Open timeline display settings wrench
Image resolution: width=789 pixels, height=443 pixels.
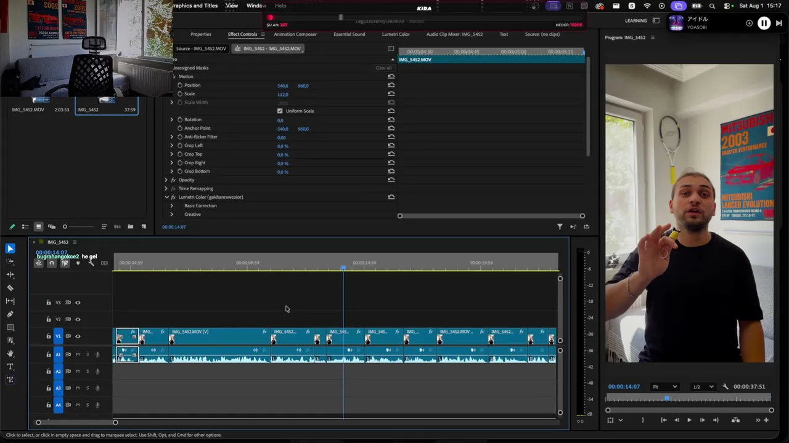click(91, 263)
